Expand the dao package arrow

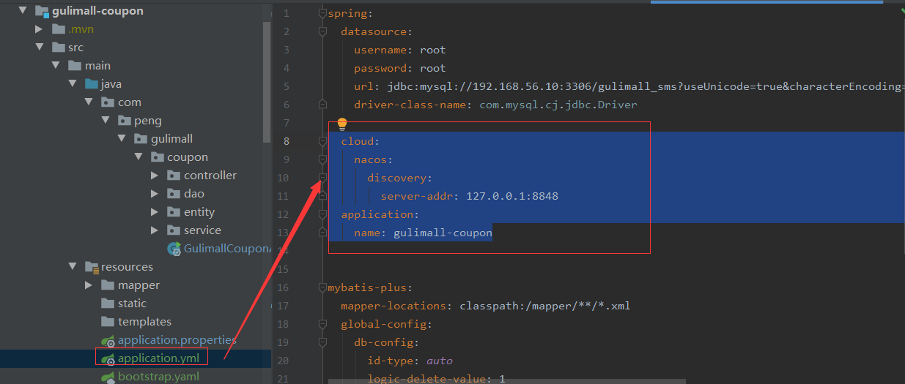154,194
